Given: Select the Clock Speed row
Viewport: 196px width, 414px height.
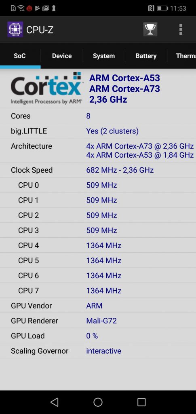Looking at the screenshot, I should coord(98,170).
